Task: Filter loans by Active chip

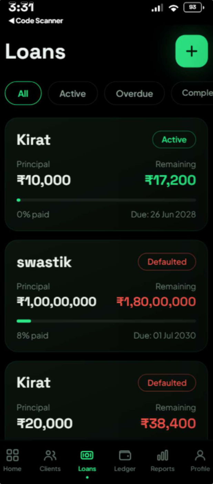Action: pyautogui.click(x=73, y=93)
